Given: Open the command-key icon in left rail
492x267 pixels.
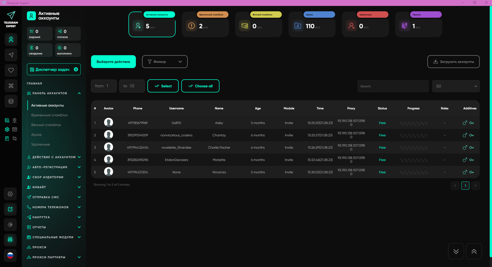Looking at the screenshot, I should click(x=11, y=86).
